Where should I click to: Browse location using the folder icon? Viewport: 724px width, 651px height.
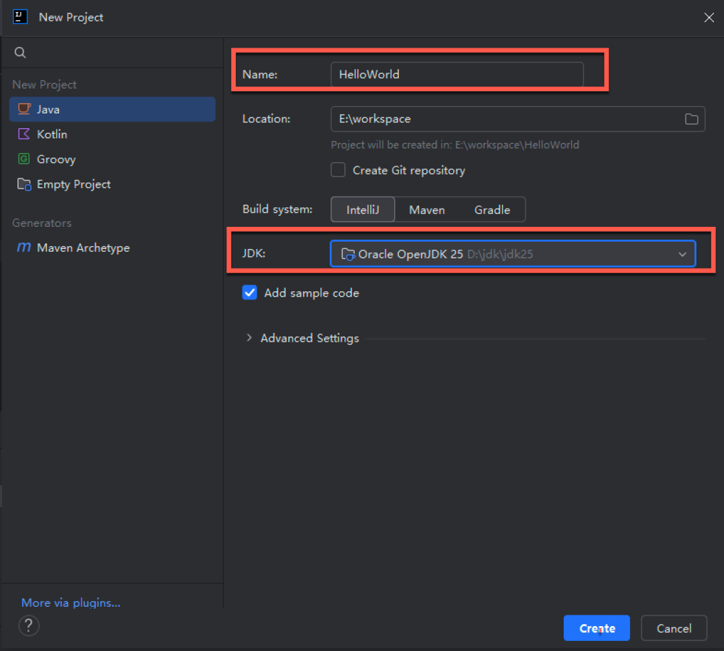tap(691, 119)
